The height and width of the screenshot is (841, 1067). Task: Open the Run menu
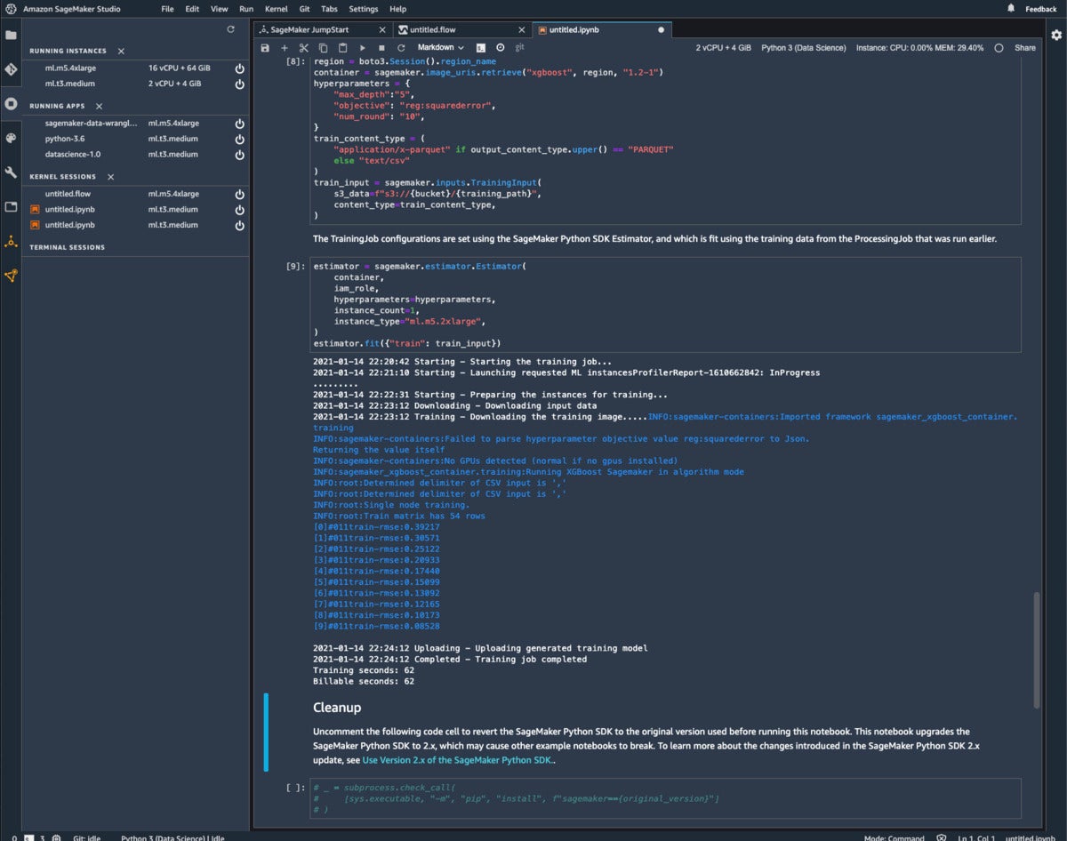(246, 9)
